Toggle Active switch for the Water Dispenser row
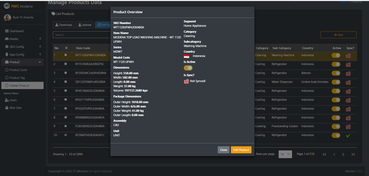This screenshot has height=176, width=369. 336,82
